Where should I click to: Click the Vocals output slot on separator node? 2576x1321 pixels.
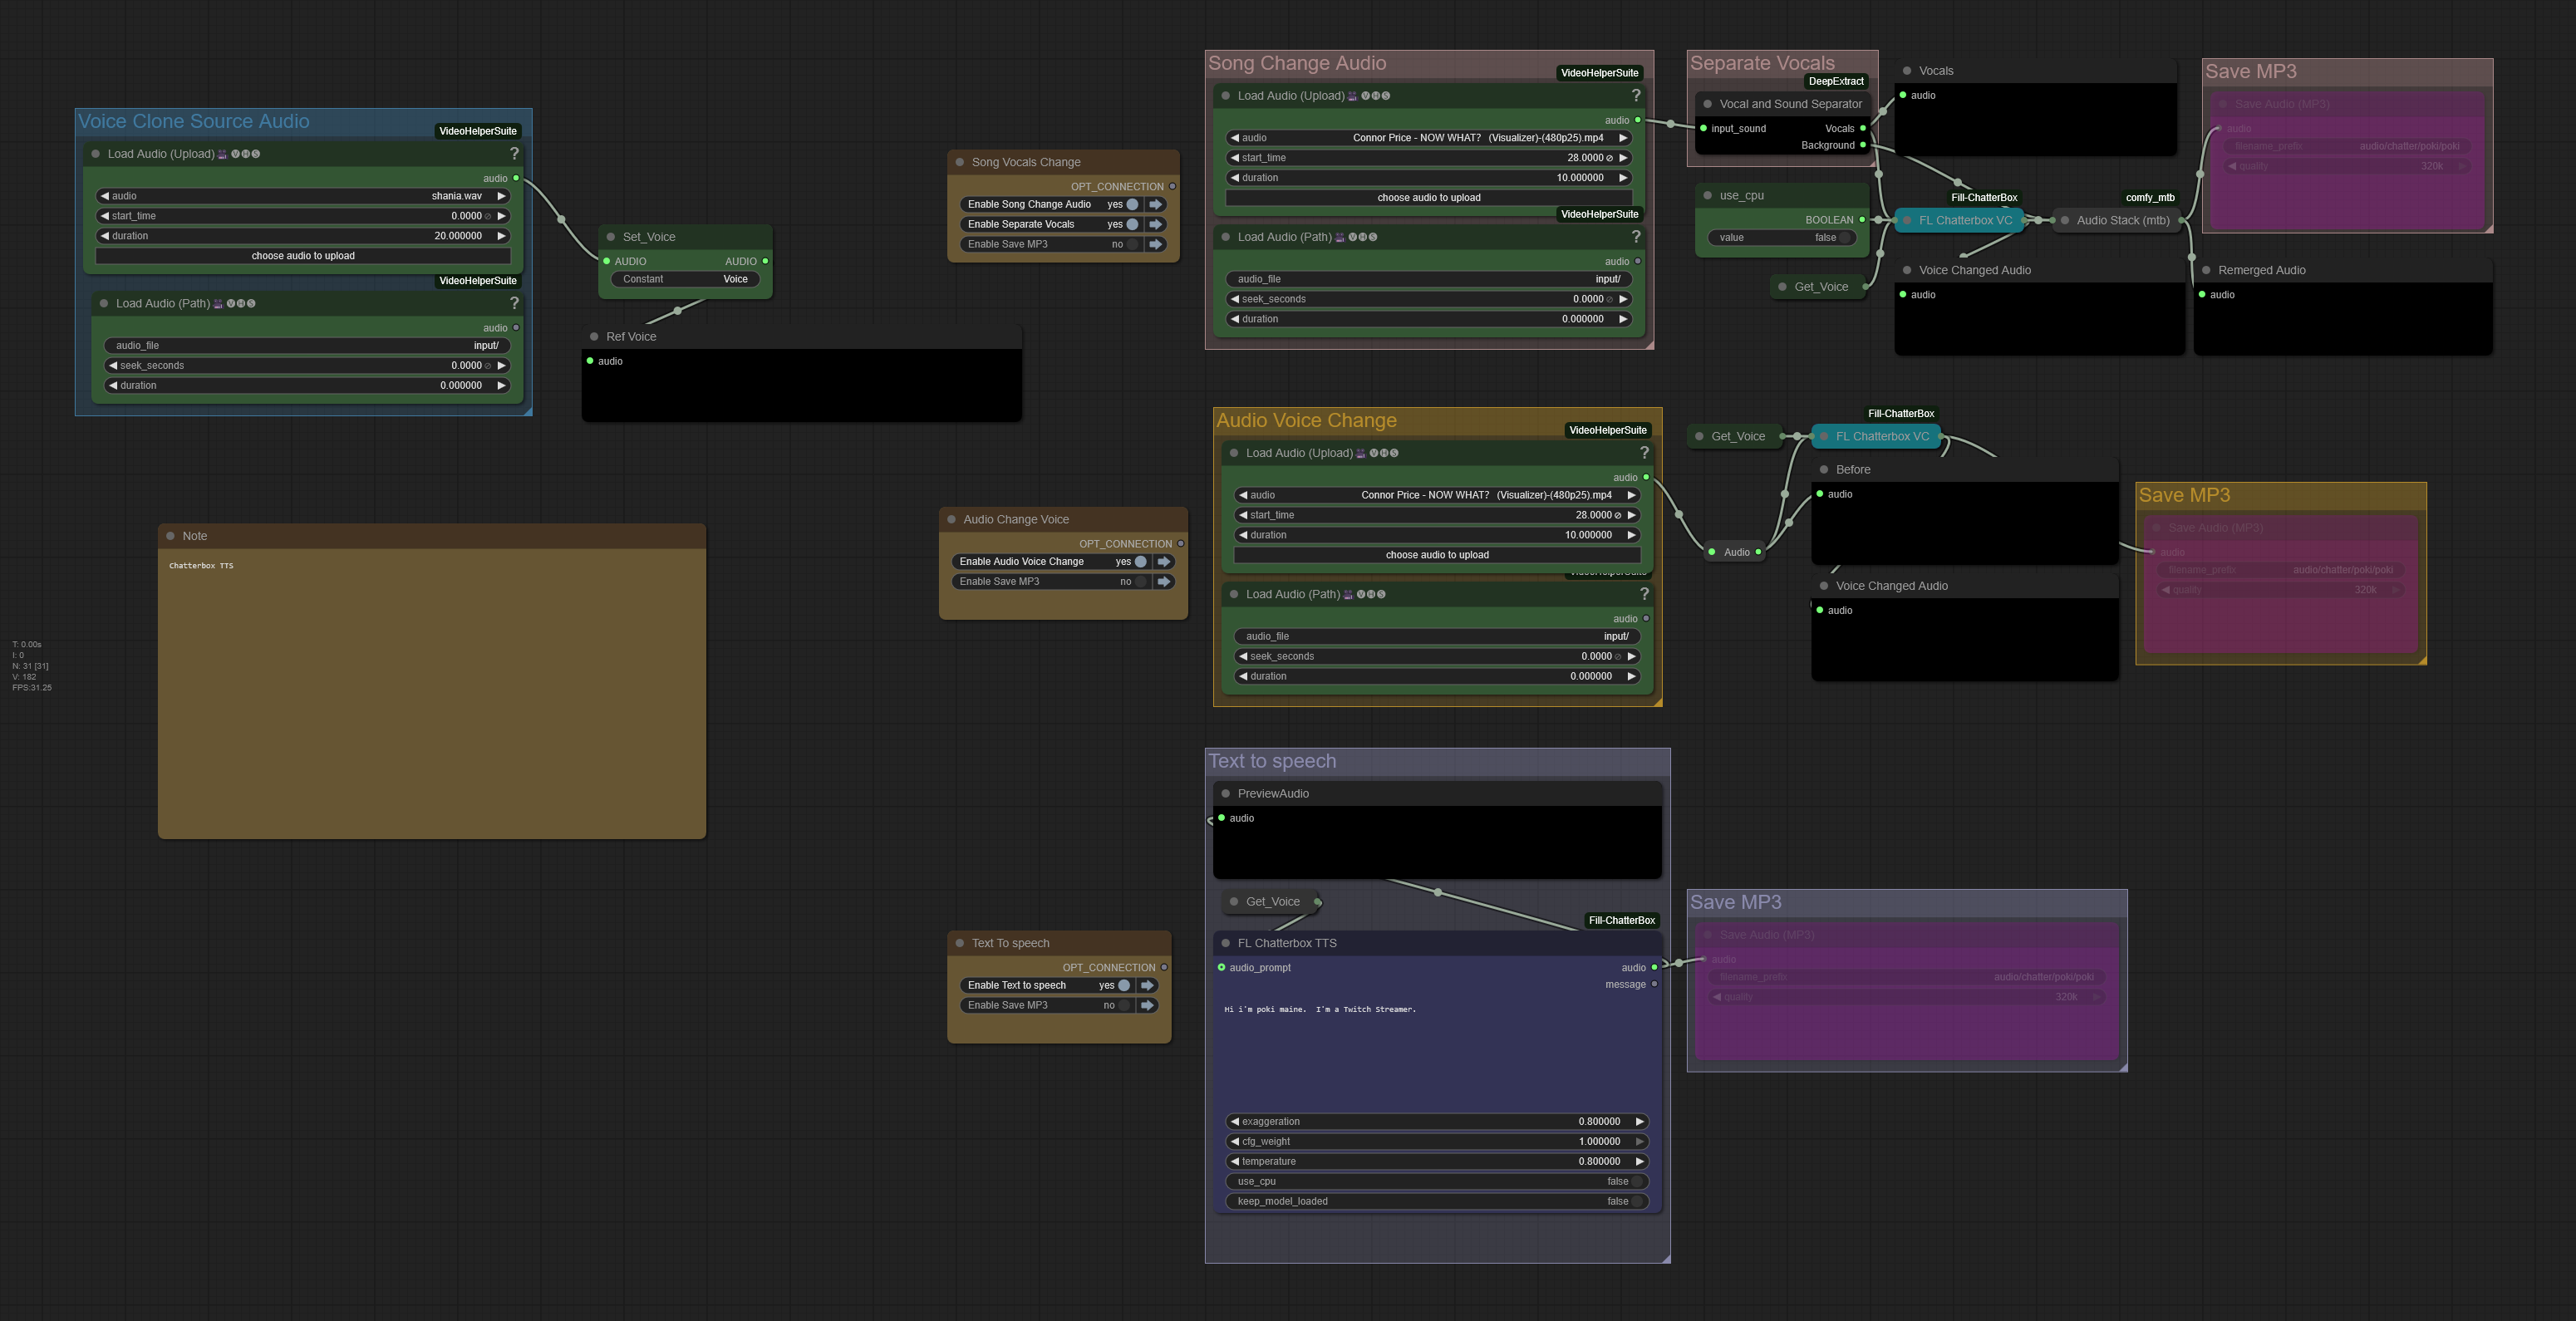[1862, 128]
